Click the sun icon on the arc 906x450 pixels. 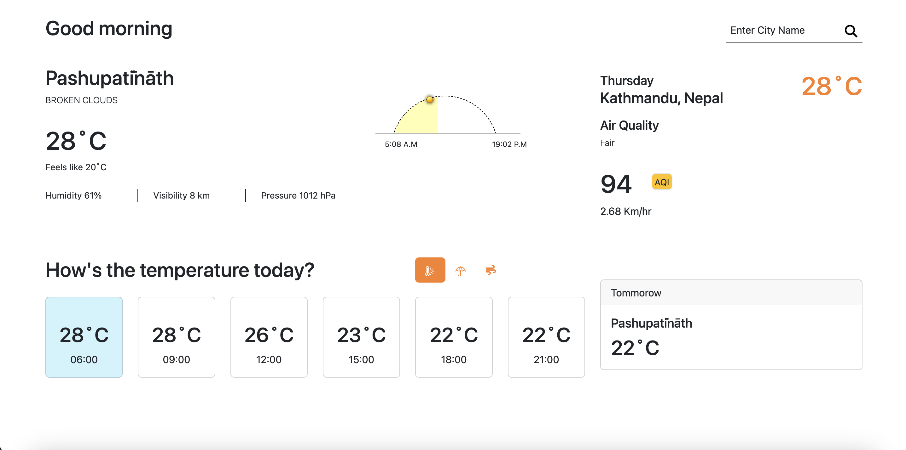coord(429,100)
